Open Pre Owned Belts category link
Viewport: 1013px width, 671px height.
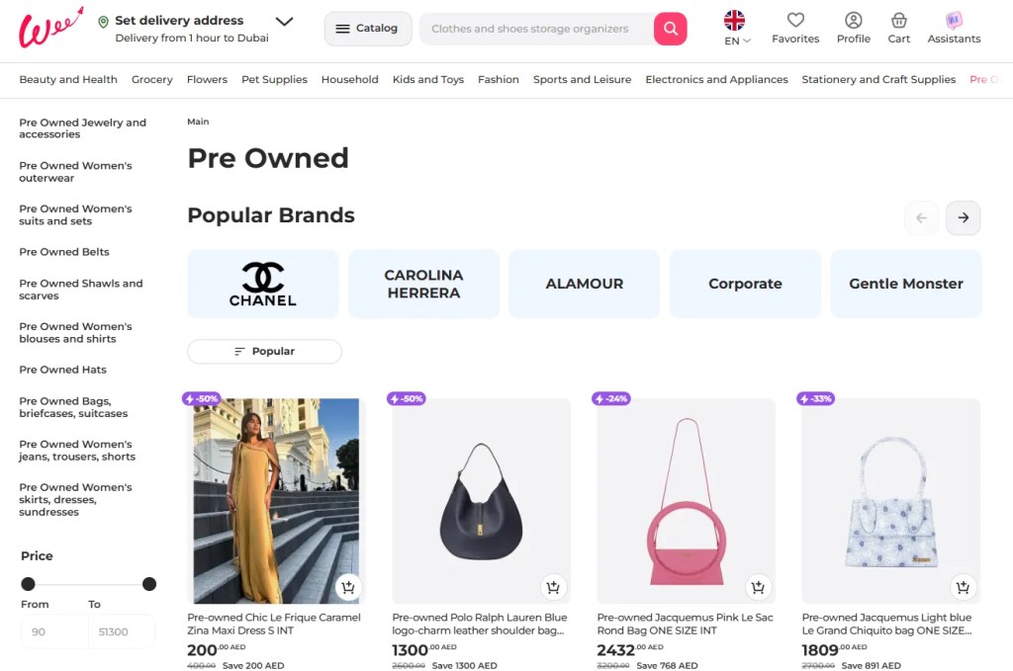tap(64, 252)
